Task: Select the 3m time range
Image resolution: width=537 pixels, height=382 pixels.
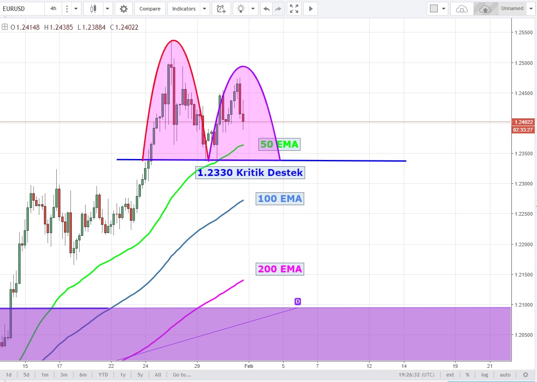Action: pos(64,375)
